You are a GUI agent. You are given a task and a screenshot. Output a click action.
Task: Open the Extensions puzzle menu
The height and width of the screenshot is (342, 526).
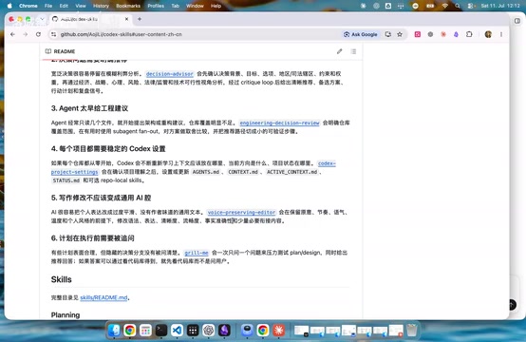(x=469, y=34)
